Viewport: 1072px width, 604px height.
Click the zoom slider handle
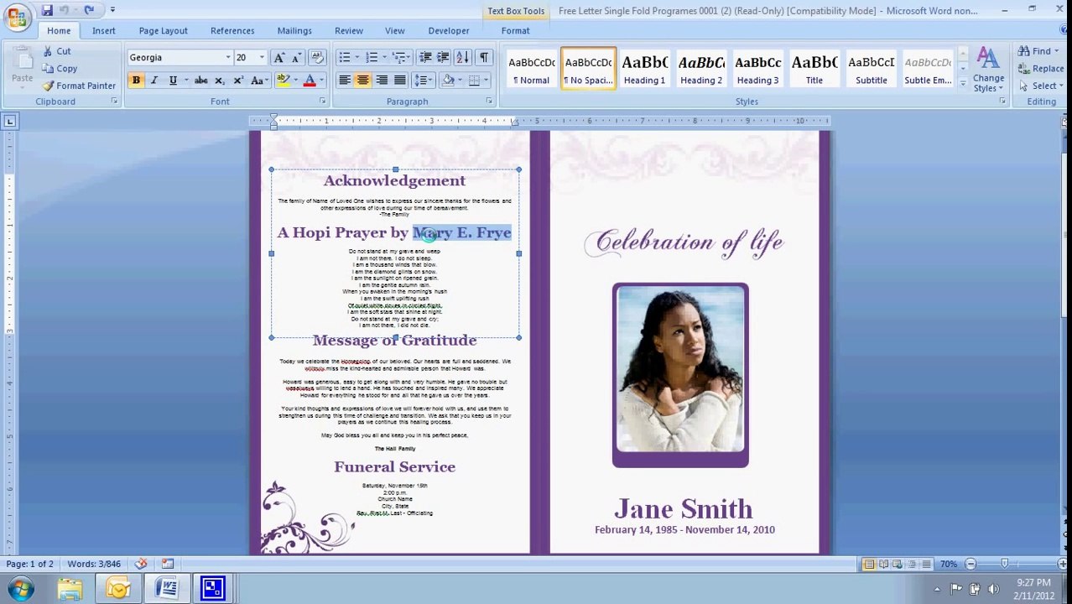point(1005,565)
